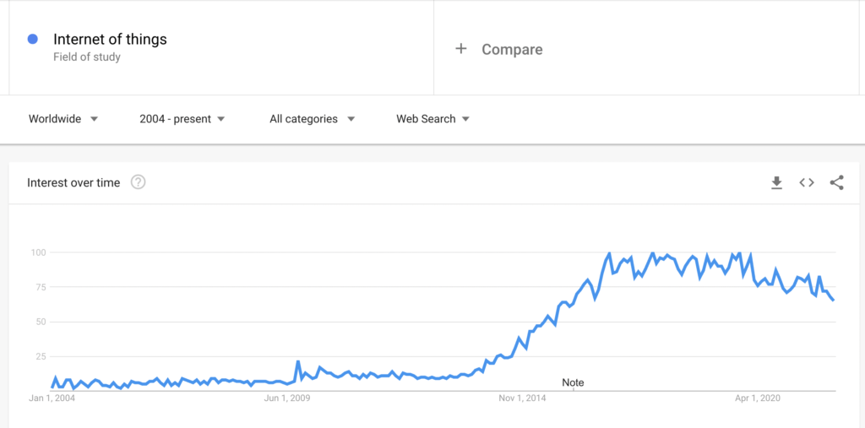The height and width of the screenshot is (428, 865).
Task: Click the Note marker on the chart
Action: (573, 382)
